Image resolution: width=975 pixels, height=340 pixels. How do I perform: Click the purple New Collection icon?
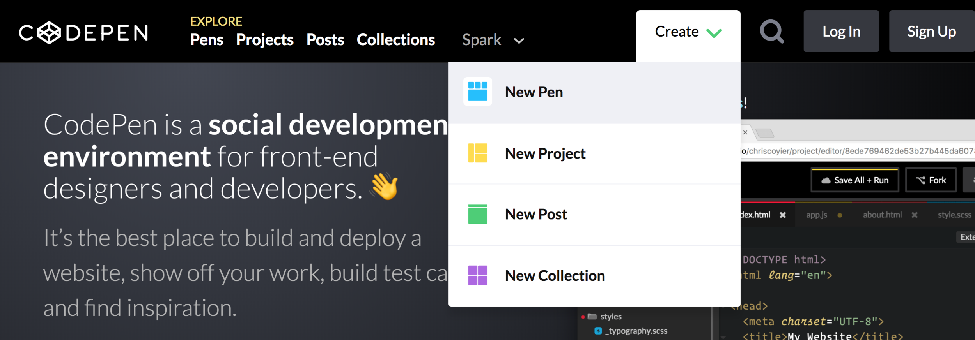click(477, 275)
